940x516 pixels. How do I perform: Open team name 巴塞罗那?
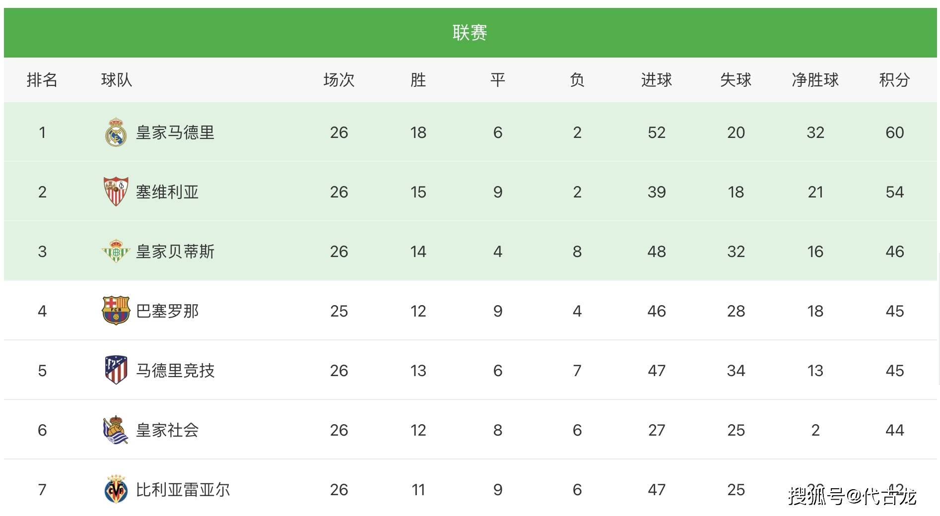coord(167,311)
